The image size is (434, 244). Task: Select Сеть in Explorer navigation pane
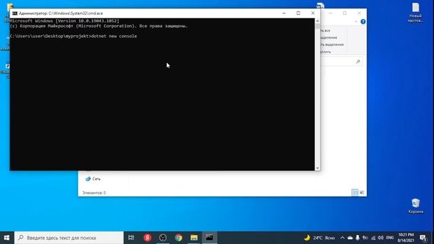coord(93,179)
